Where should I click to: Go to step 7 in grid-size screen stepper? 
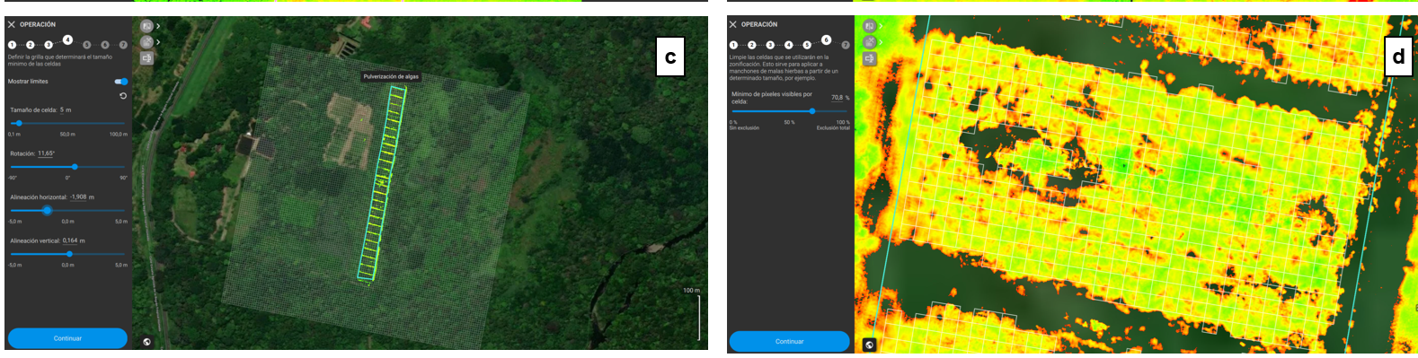point(123,45)
